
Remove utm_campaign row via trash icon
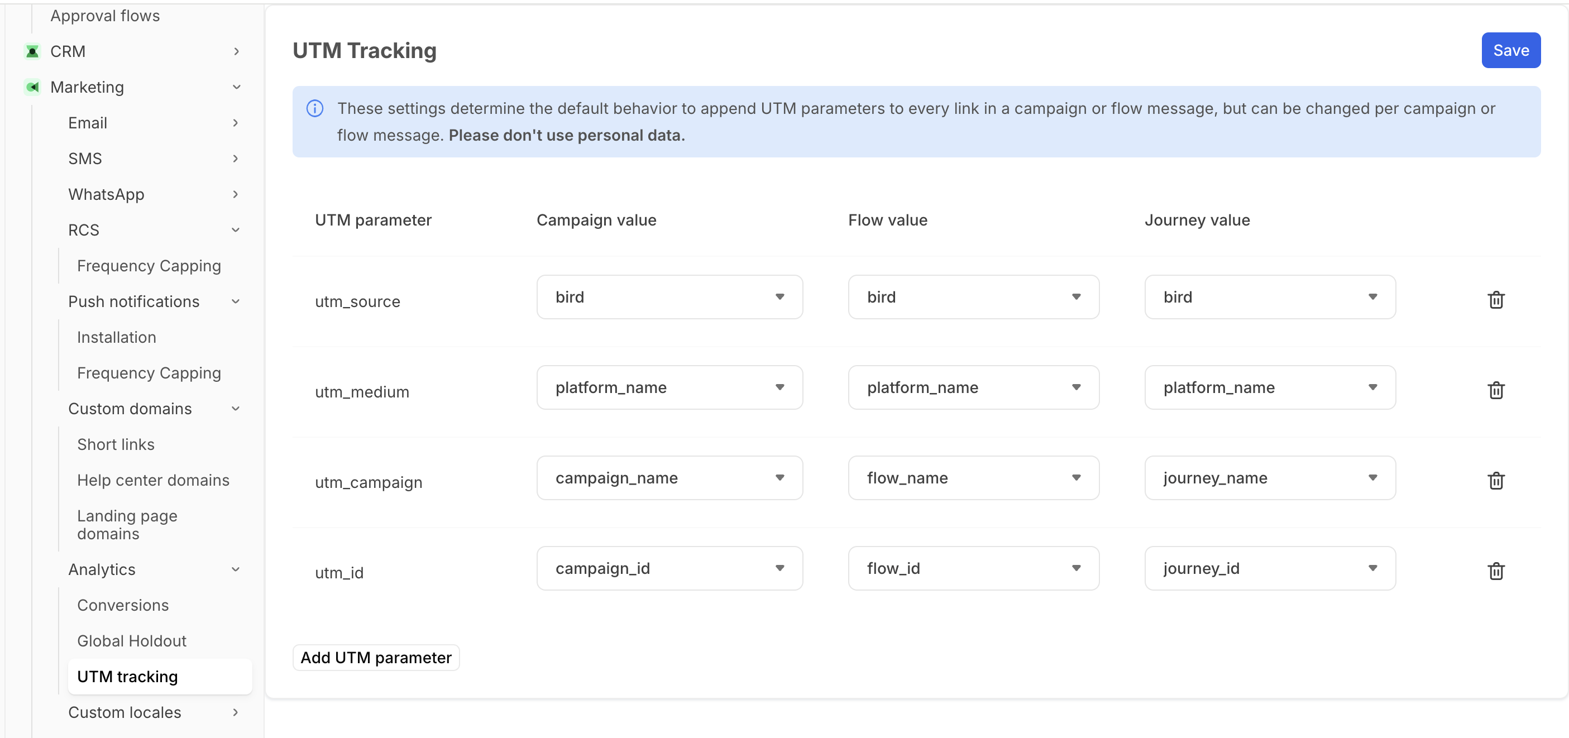(x=1495, y=481)
